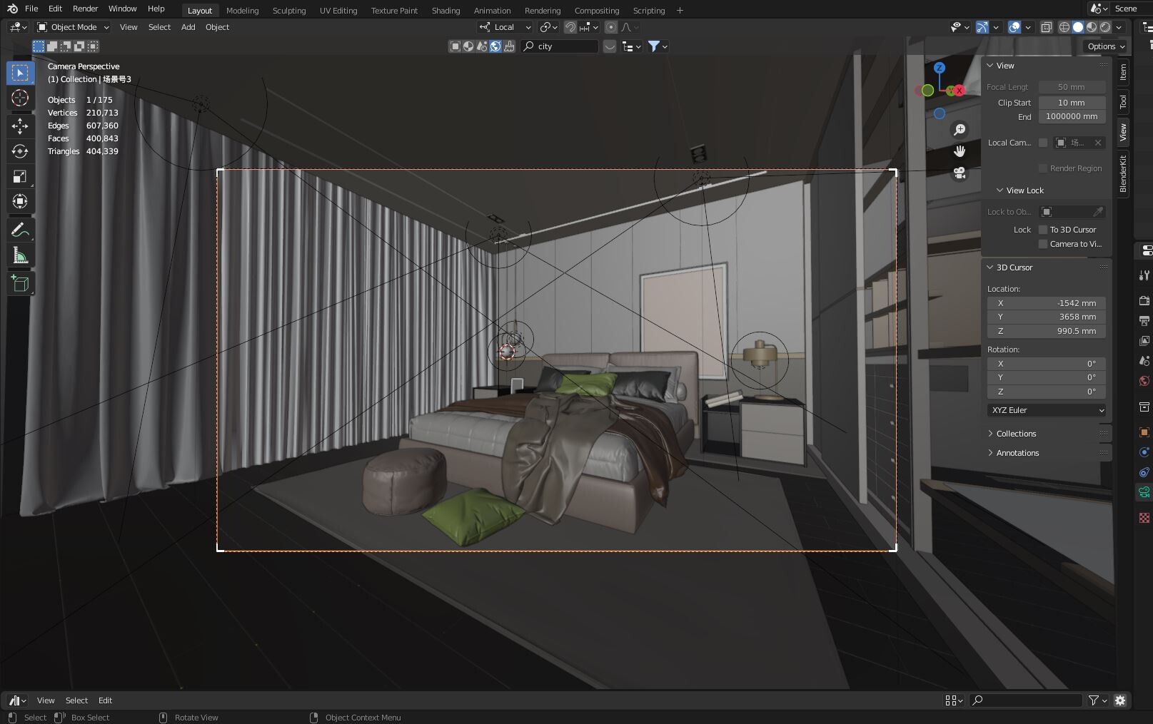Open Render Properties in the Properties editor
Screen dimensions: 1153x724
click(1144, 300)
